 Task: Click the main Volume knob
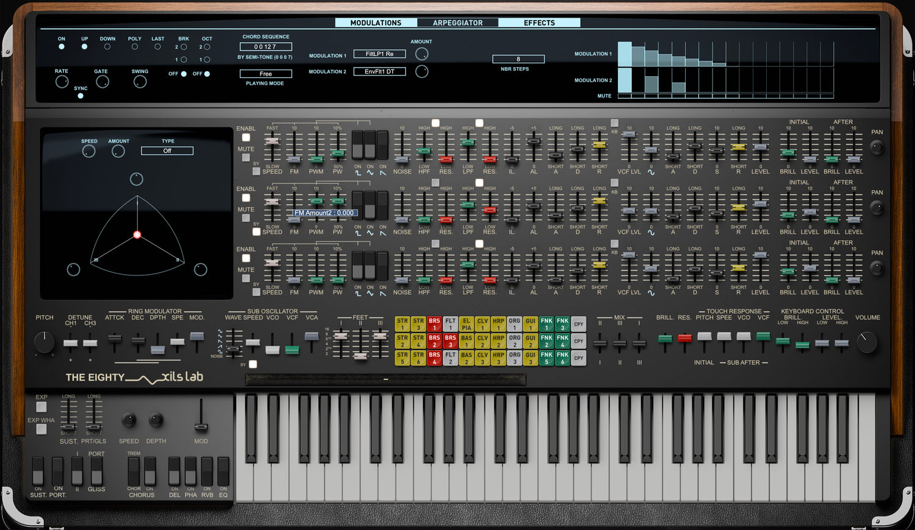click(x=866, y=342)
